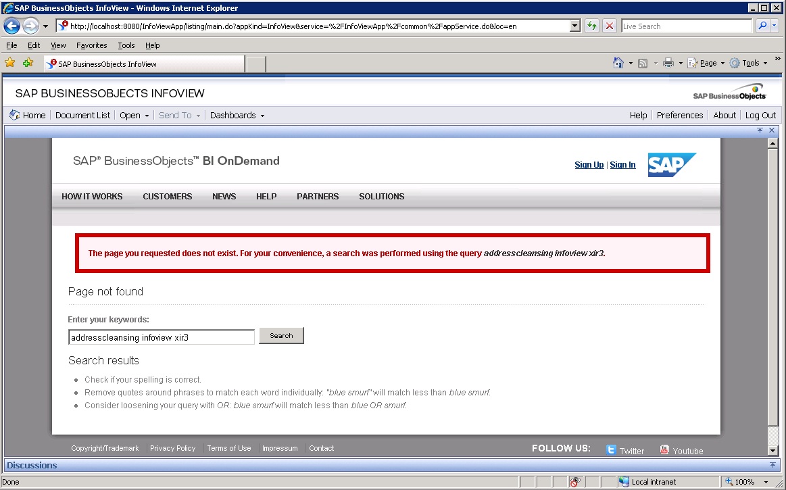Stop loading with the red X icon
This screenshot has height=490, width=786.
[609, 26]
